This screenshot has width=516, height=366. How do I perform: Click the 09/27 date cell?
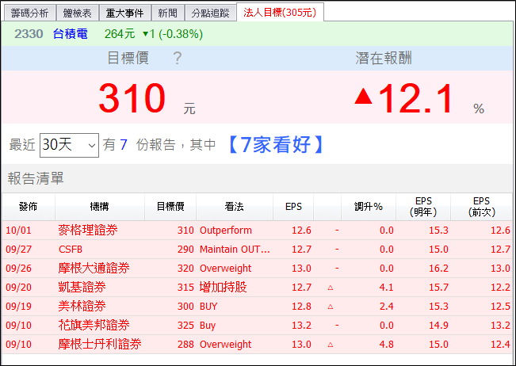click(18, 250)
